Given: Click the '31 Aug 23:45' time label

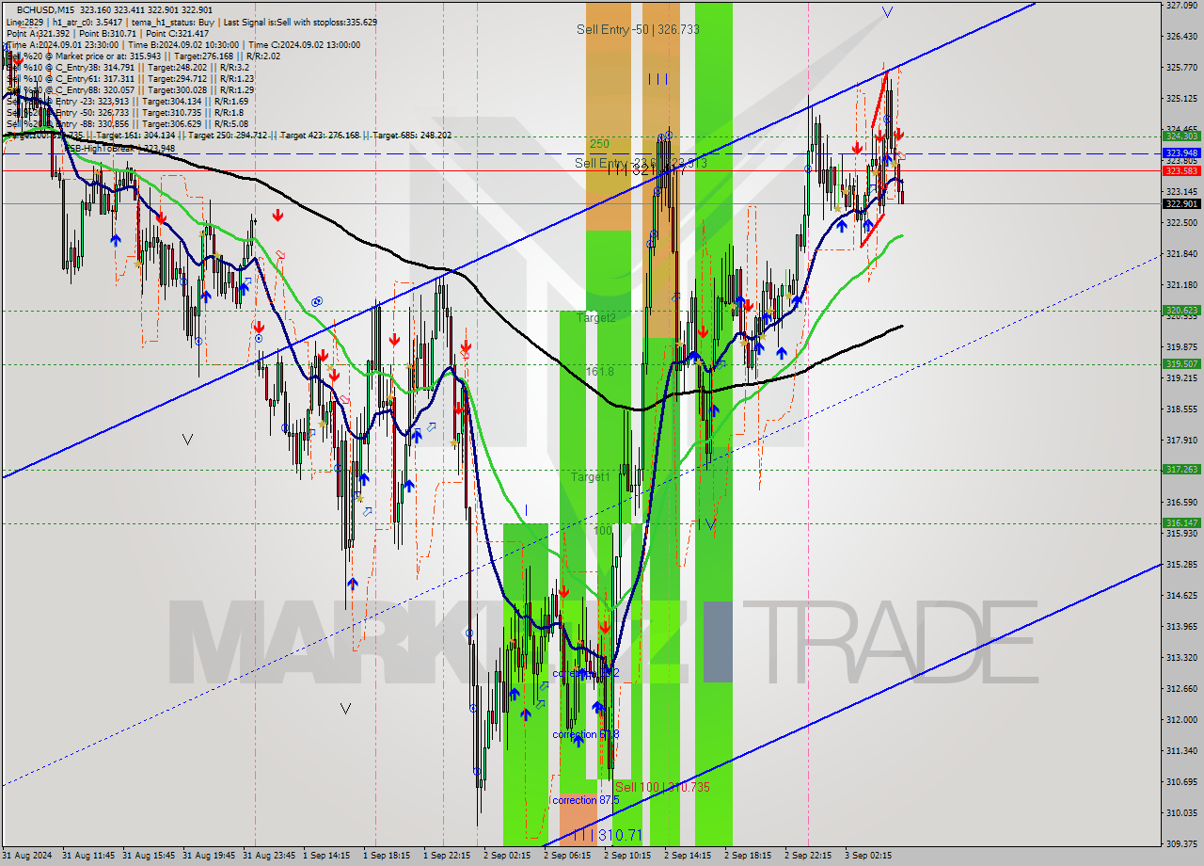Looking at the screenshot, I should (270, 857).
